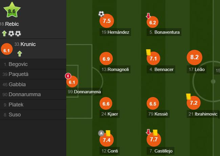The image size is (220, 156).
Task: Click Conti's yellow card icon
Action: [x=108, y=133]
